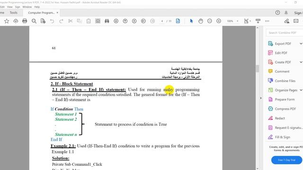Collapse the right tools pane arrow

point(261,98)
